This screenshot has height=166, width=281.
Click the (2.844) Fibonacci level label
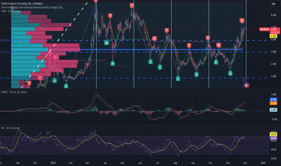click(5, 78)
